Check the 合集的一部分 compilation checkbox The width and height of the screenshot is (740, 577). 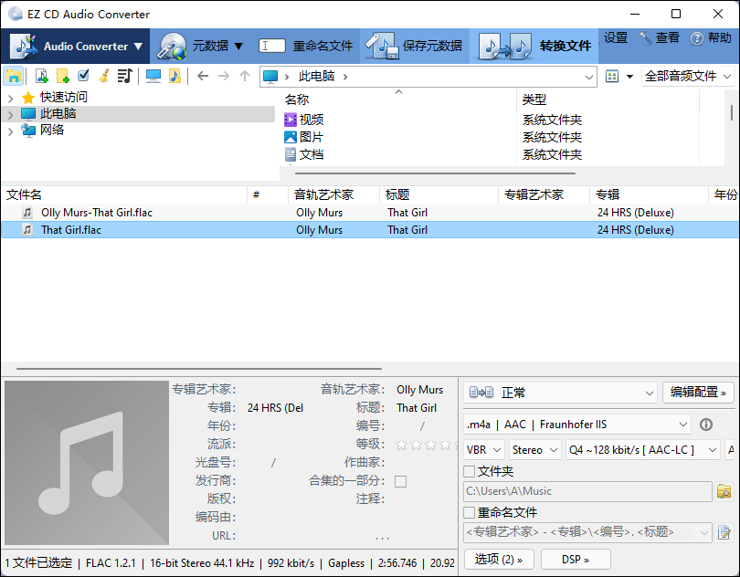400,481
